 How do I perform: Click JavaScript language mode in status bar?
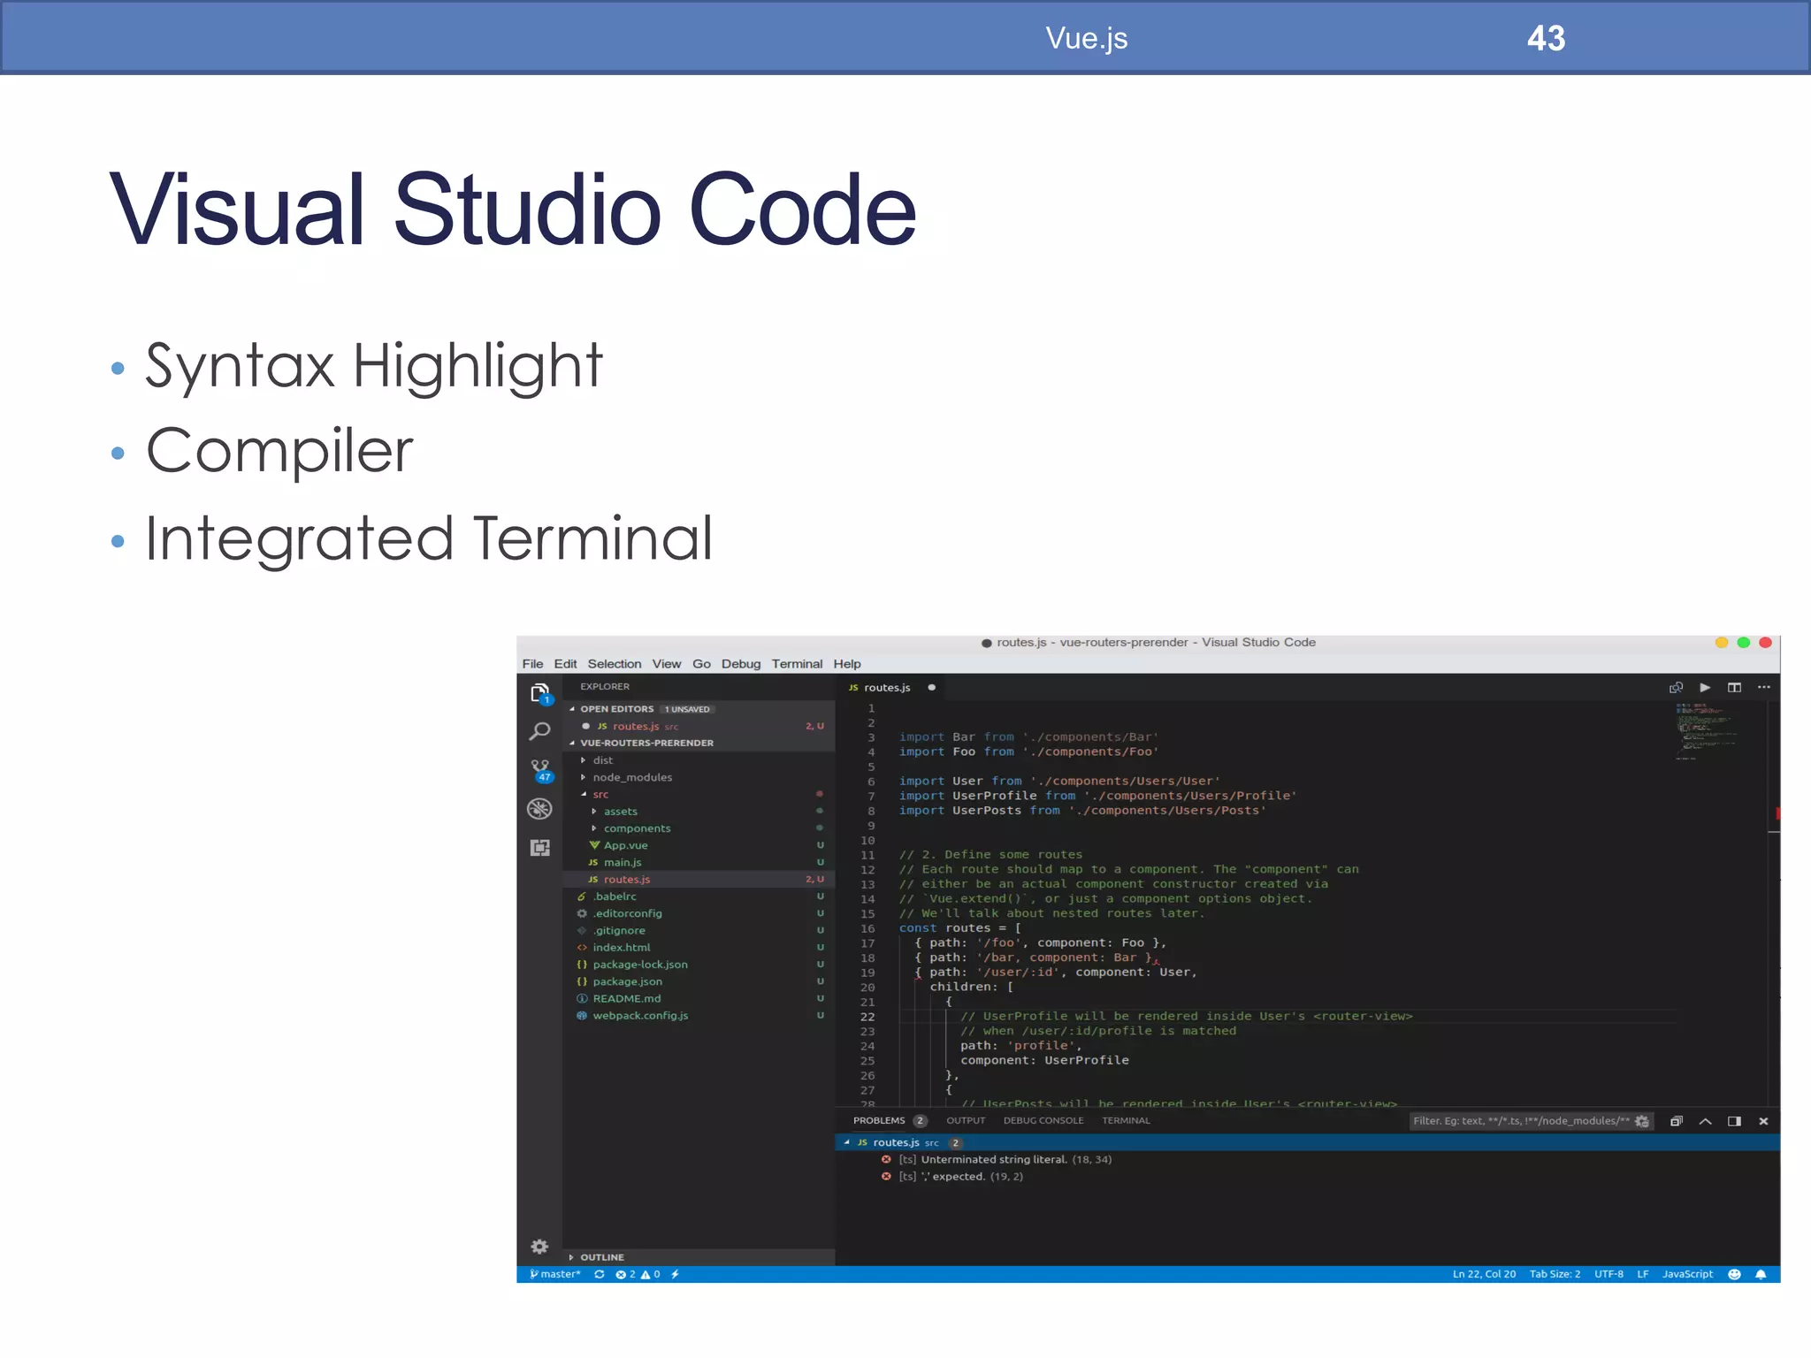(x=1686, y=1274)
